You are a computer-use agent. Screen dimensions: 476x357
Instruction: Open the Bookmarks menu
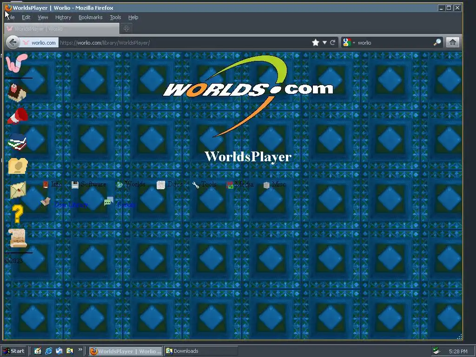[x=91, y=17]
